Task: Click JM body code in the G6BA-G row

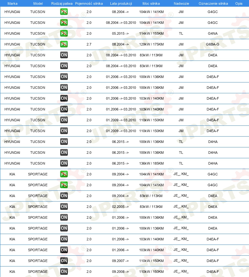Action: pos(181,44)
